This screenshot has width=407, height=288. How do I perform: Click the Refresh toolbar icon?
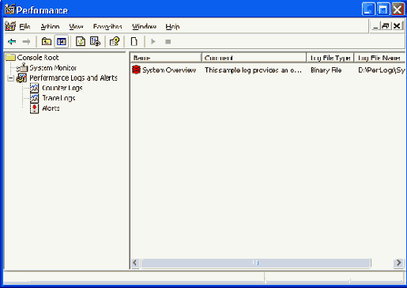coord(81,42)
